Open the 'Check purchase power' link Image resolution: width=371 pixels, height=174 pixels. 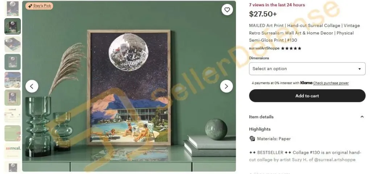pos(331,83)
